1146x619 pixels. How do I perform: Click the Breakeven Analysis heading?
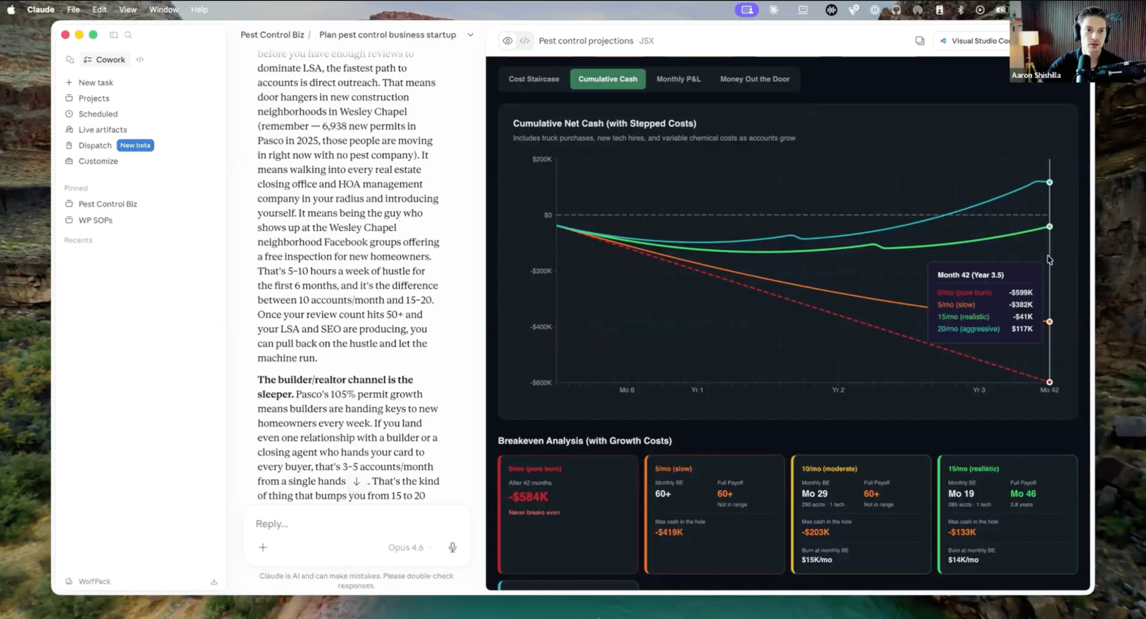coord(585,441)
